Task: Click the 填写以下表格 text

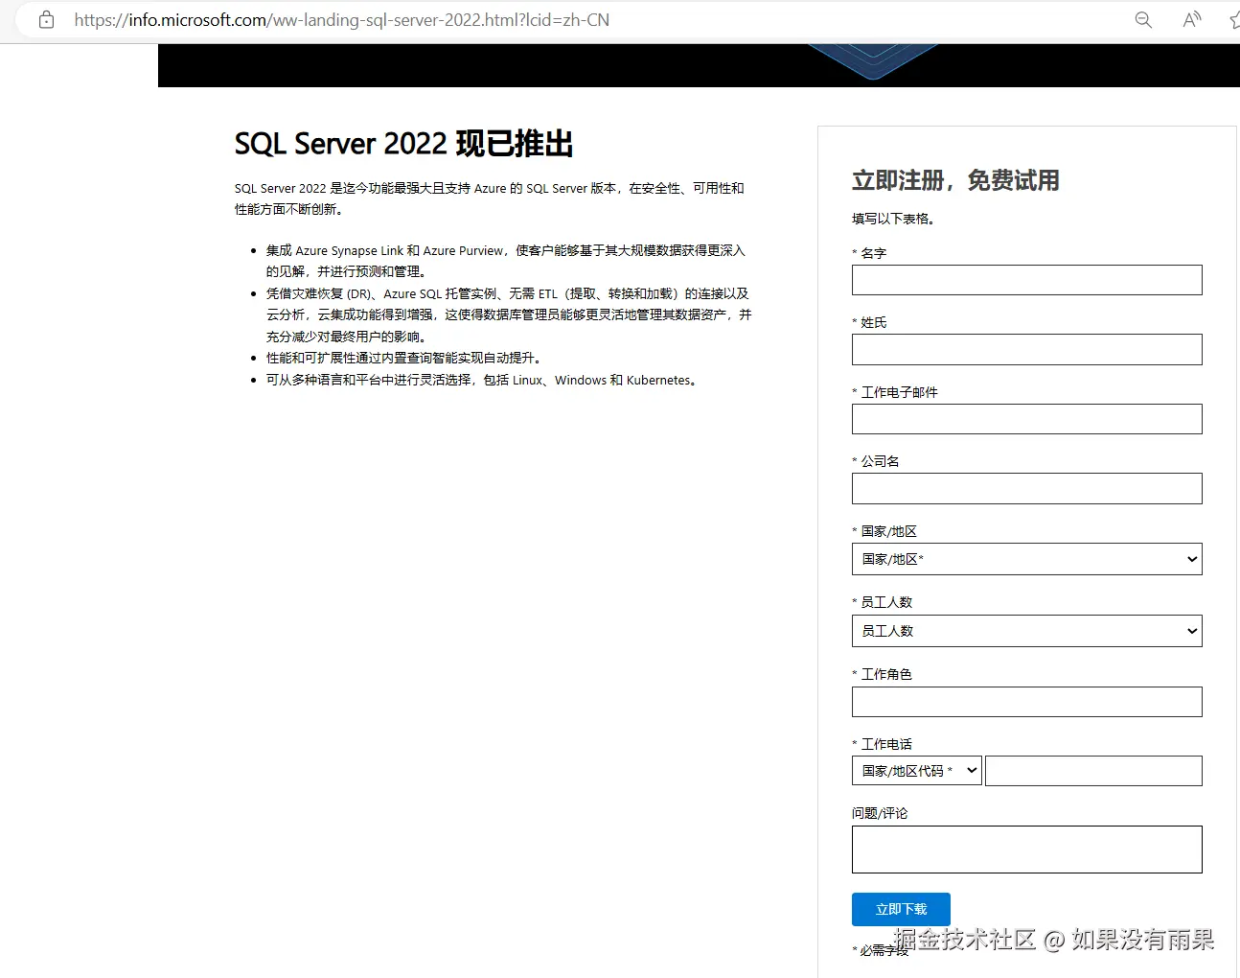Action: [x=893, y=219]
